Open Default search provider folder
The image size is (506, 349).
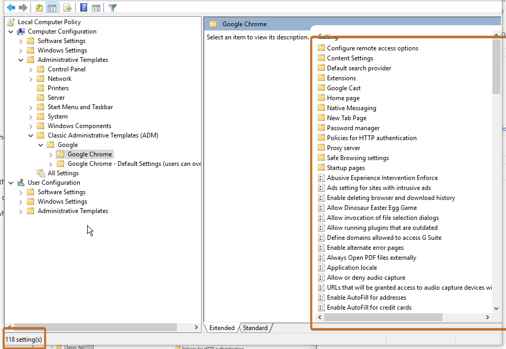(x=359, y=68)
